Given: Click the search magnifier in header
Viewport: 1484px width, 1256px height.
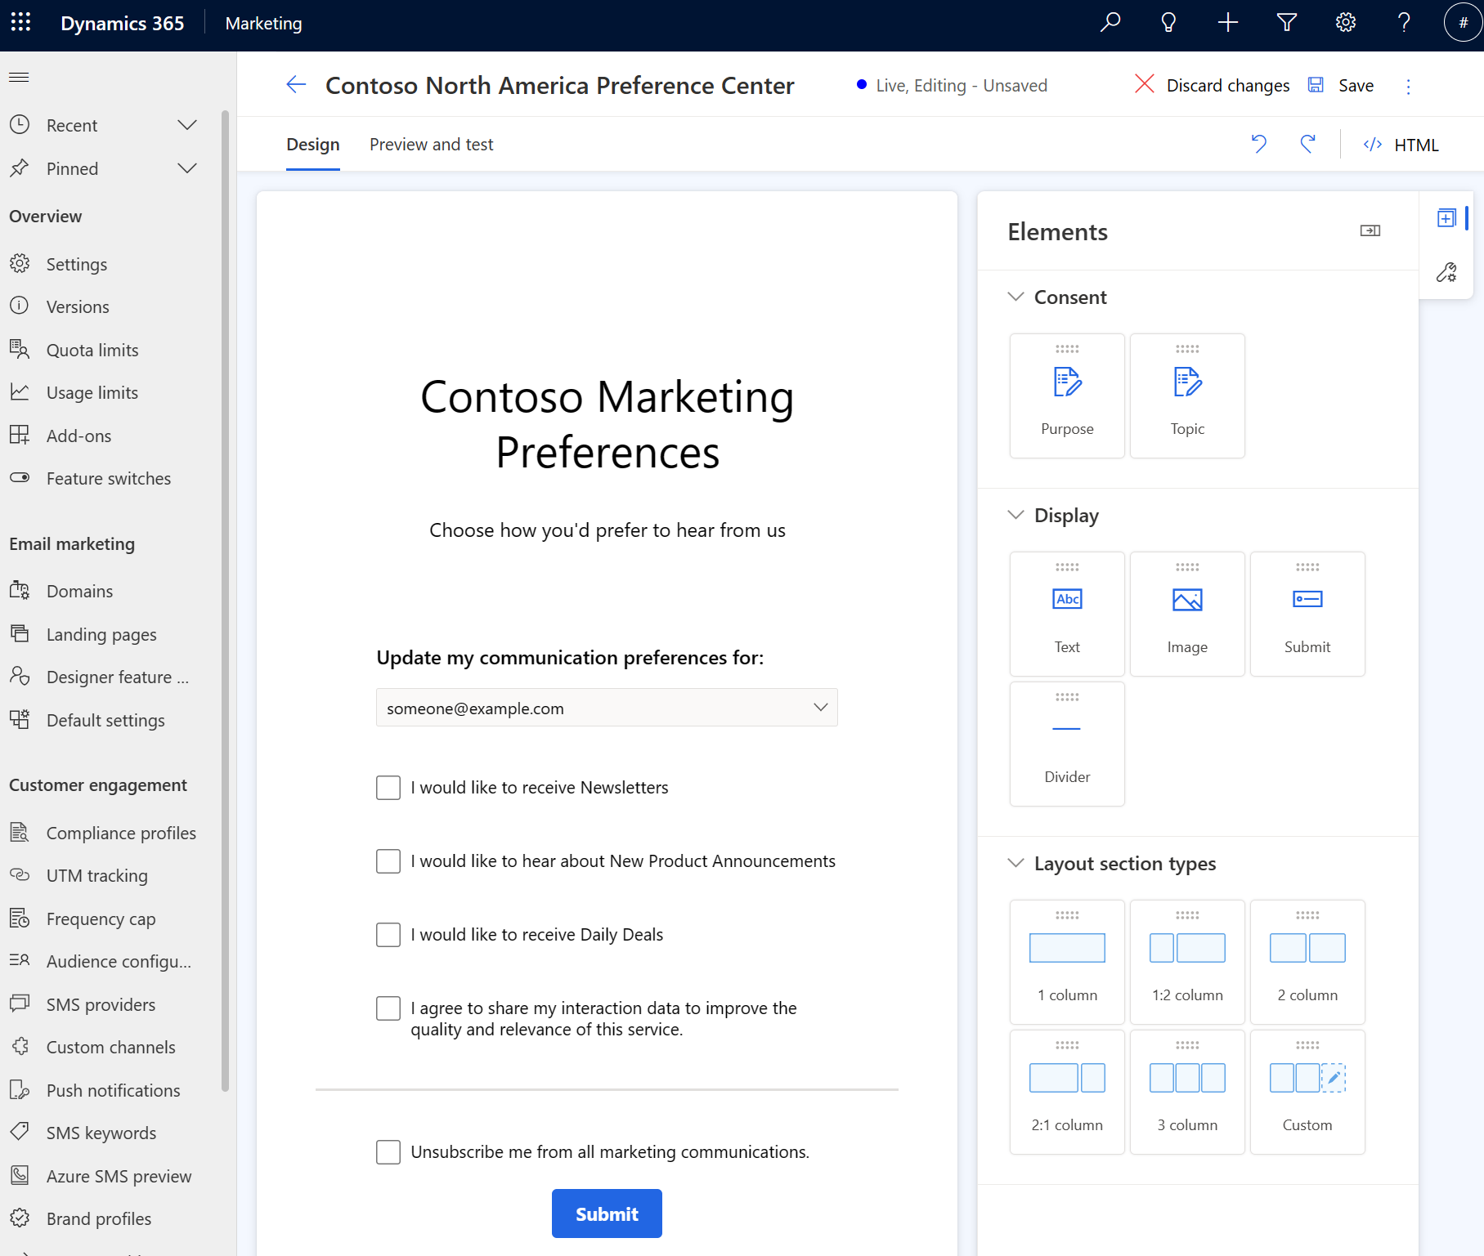Looking at the screenshot, I should 1110,23.
